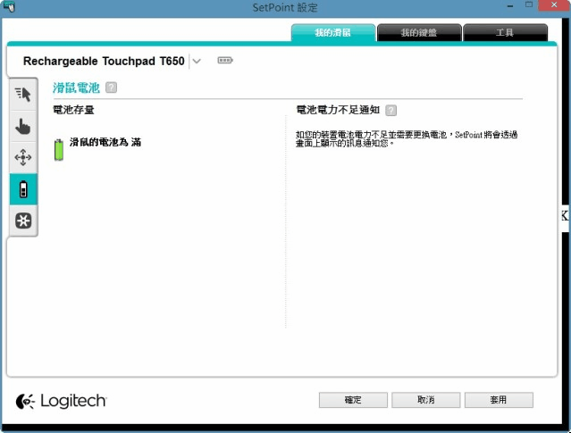Click help icon next to 滑鼠電池 heading
Viewport: 571px width, 433px height.
click(x=111, y=87)
